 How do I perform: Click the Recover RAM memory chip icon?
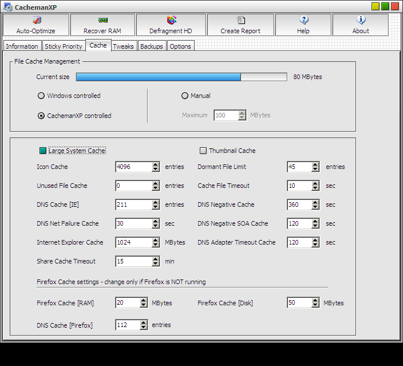pos(103,20)
